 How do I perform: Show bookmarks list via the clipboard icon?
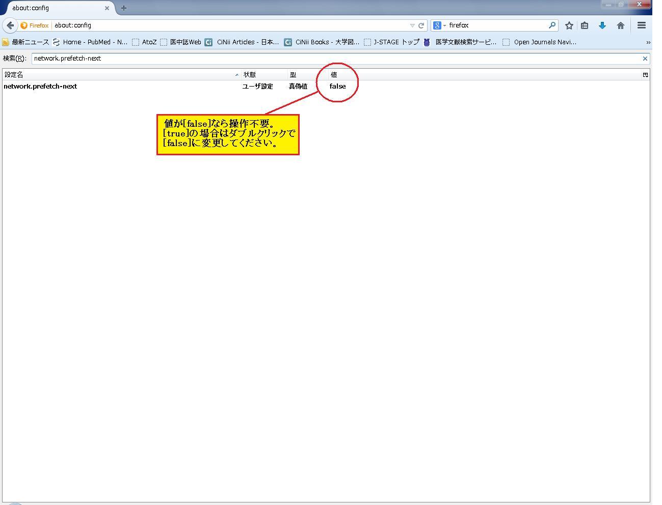(585, 25)
